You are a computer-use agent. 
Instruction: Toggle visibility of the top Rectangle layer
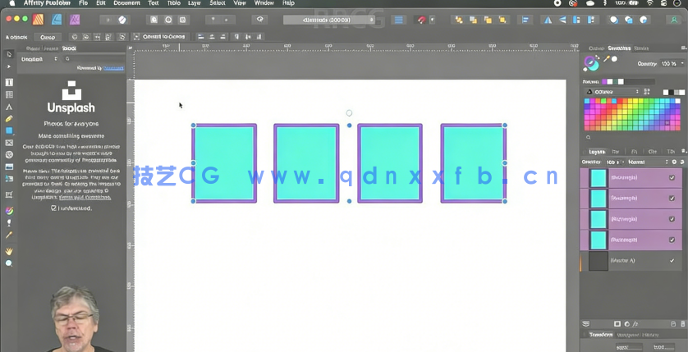click(x=672, y=178)
